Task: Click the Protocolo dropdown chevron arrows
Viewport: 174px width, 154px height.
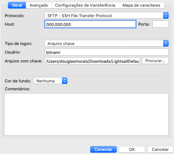Action: pyautogui.click(x=166, y=16)
